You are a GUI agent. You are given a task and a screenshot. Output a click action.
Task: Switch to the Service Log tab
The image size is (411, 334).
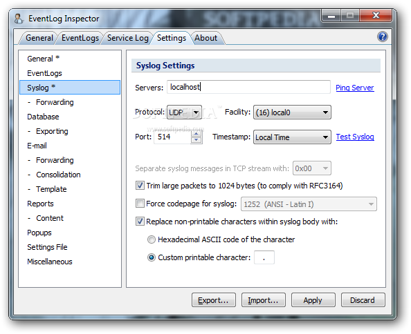[127, 38]
